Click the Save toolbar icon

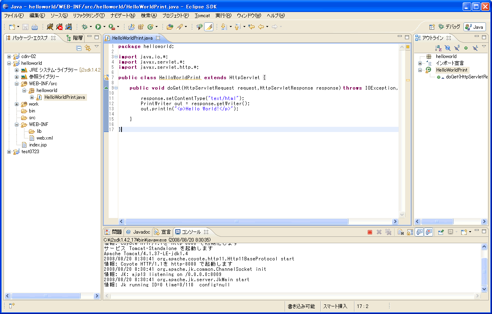click(25, 27)
